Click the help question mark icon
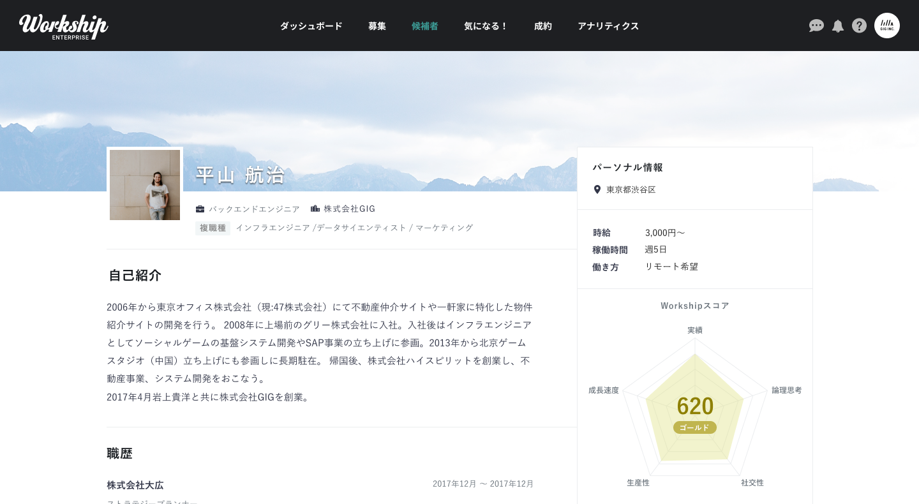The height and width of the screenshot is (504, 919). point(859,26)
